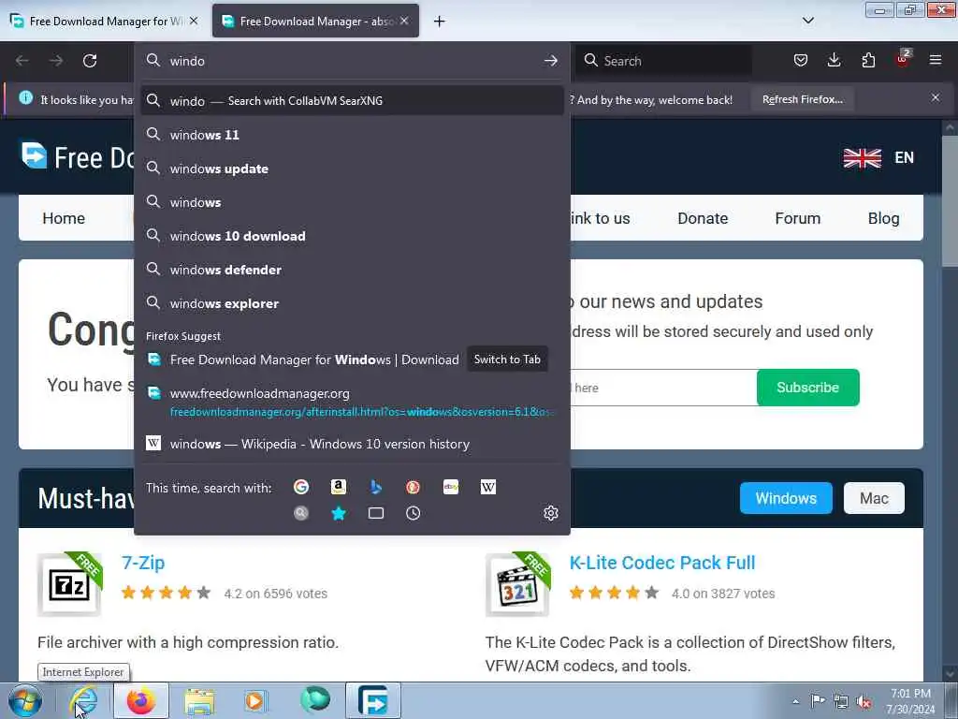Viewport: 958px width, 719px height.
Task: Open the Forum page link
Action: click(797, 218)
